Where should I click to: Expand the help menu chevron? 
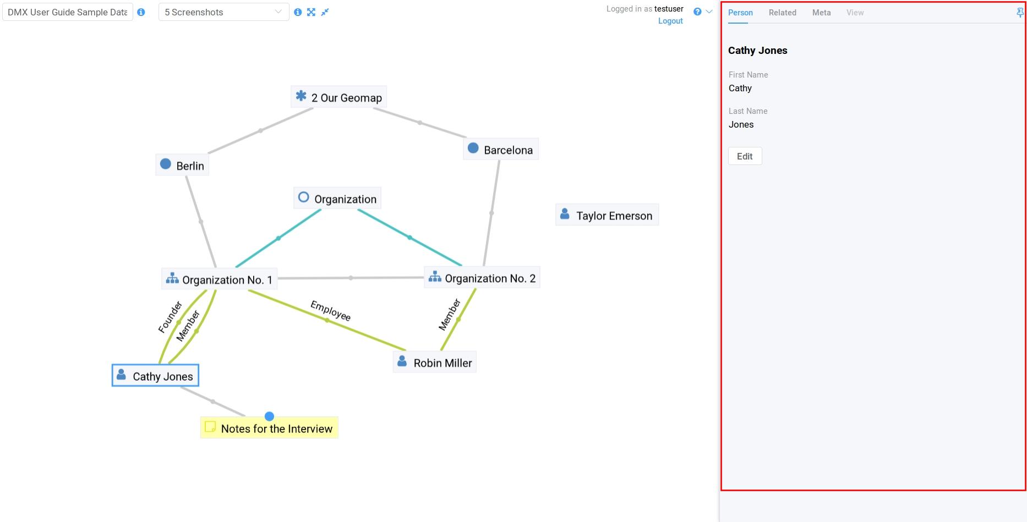[709, 12]
